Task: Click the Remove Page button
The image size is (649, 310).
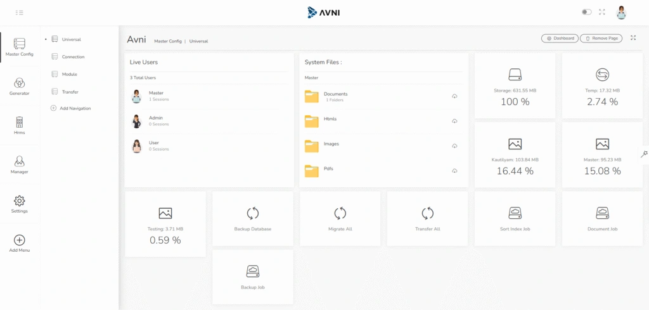Action: coord(601,39)
